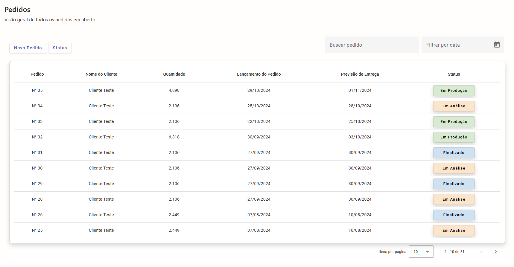Image resolution: width=514 pixels, height=267 pixels.
Task: Click the Status column header
Action: pos(454,74)
